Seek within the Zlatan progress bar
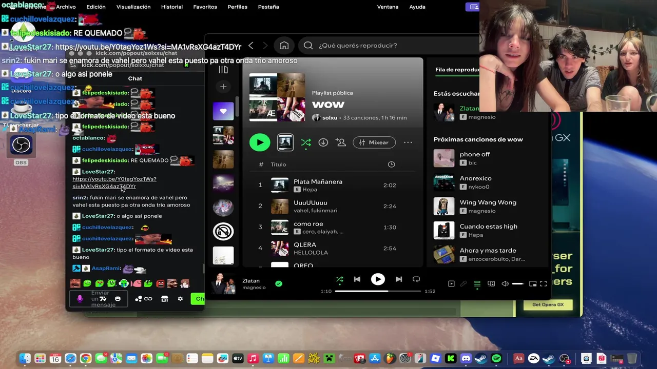The width and height of the screenshot is (657, 369). coord(378,291)
